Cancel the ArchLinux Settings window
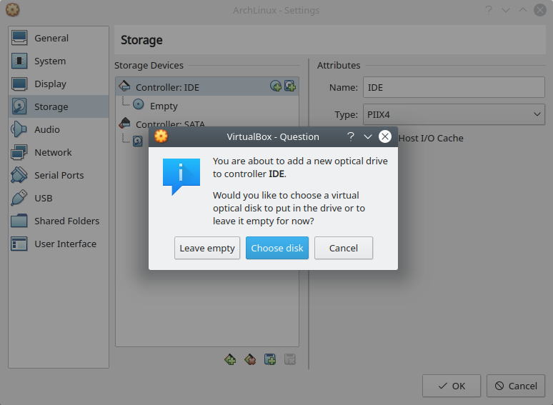The image size is (553, 405). click(516, 386)
